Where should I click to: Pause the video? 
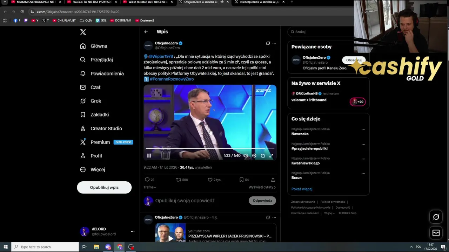click(149, 156)
